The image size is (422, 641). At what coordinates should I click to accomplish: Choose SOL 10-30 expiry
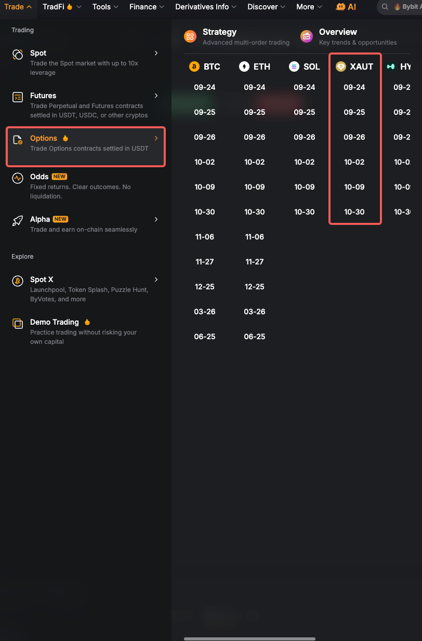point(305,212)
